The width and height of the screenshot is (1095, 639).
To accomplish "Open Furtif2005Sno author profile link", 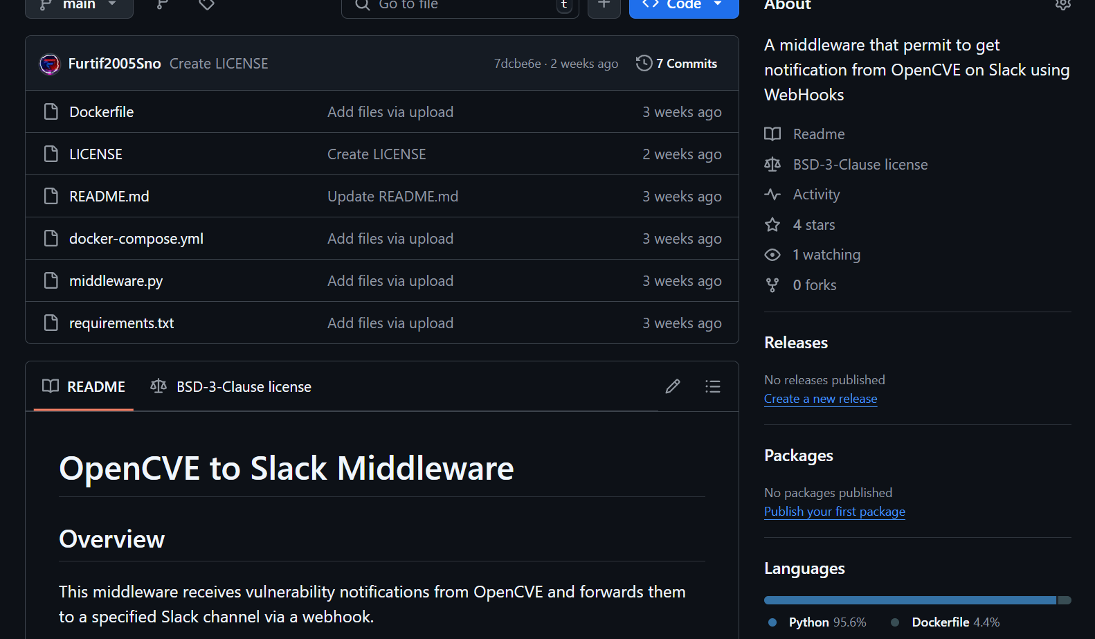I will pyautogui.click(x=114, y=64).
